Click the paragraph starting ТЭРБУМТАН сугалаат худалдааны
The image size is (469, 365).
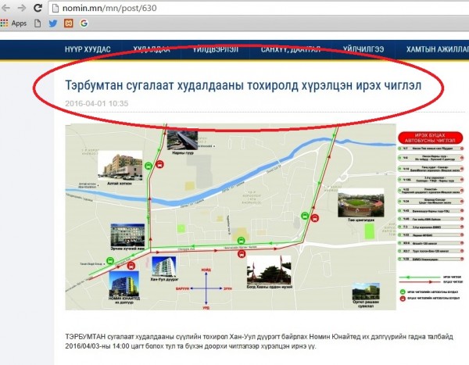[x=259, y=342]
